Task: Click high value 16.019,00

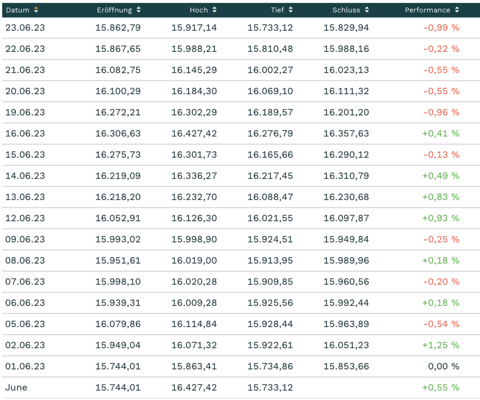Action: pos(194,260)
